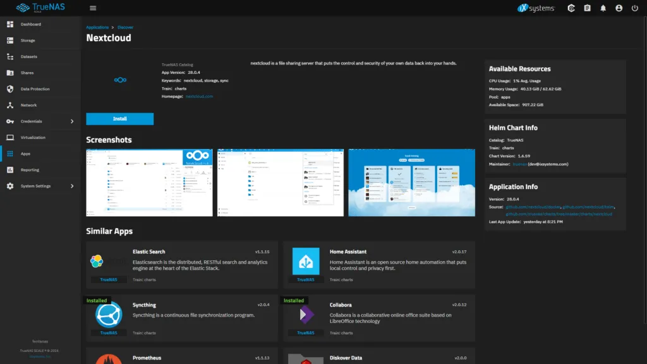Open the user account icon
This screenshot has height=364, width=647.
point(619,8)
